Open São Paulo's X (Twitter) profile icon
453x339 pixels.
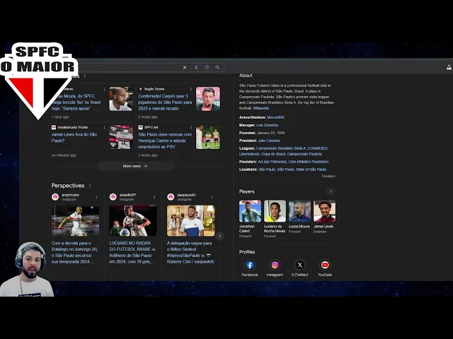click(x=300, y=265)
